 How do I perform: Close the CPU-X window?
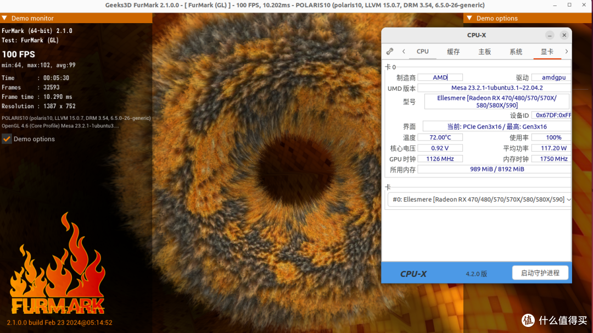[564, 35]
